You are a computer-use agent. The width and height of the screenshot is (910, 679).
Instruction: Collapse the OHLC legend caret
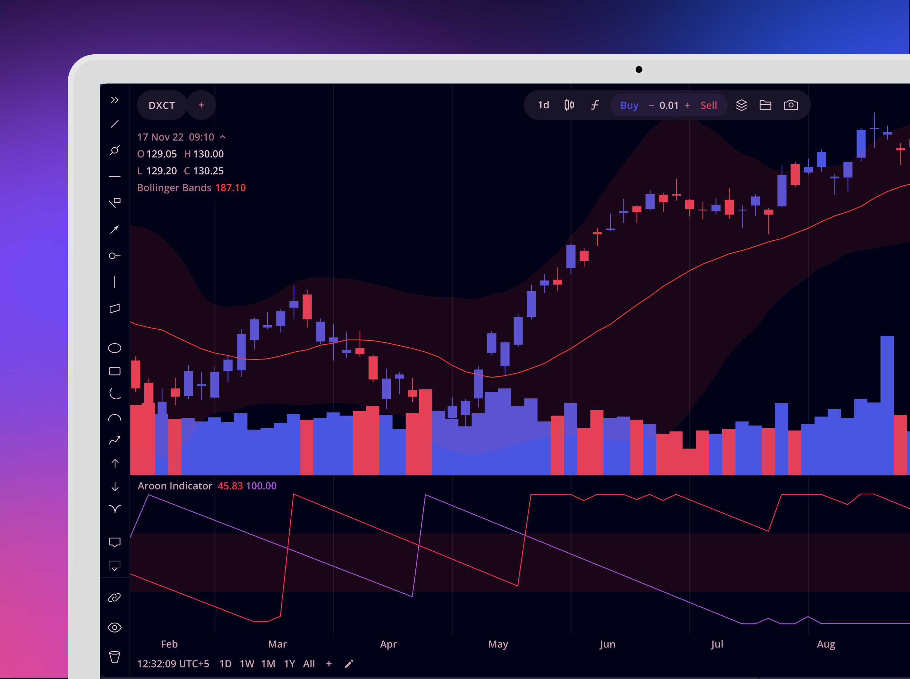[x=223, y=137]
